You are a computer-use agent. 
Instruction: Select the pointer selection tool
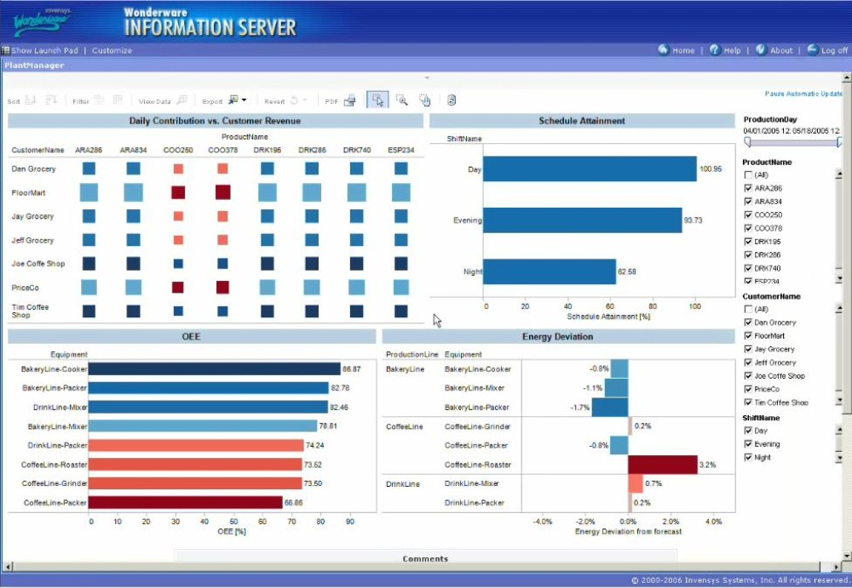(377, 100)
